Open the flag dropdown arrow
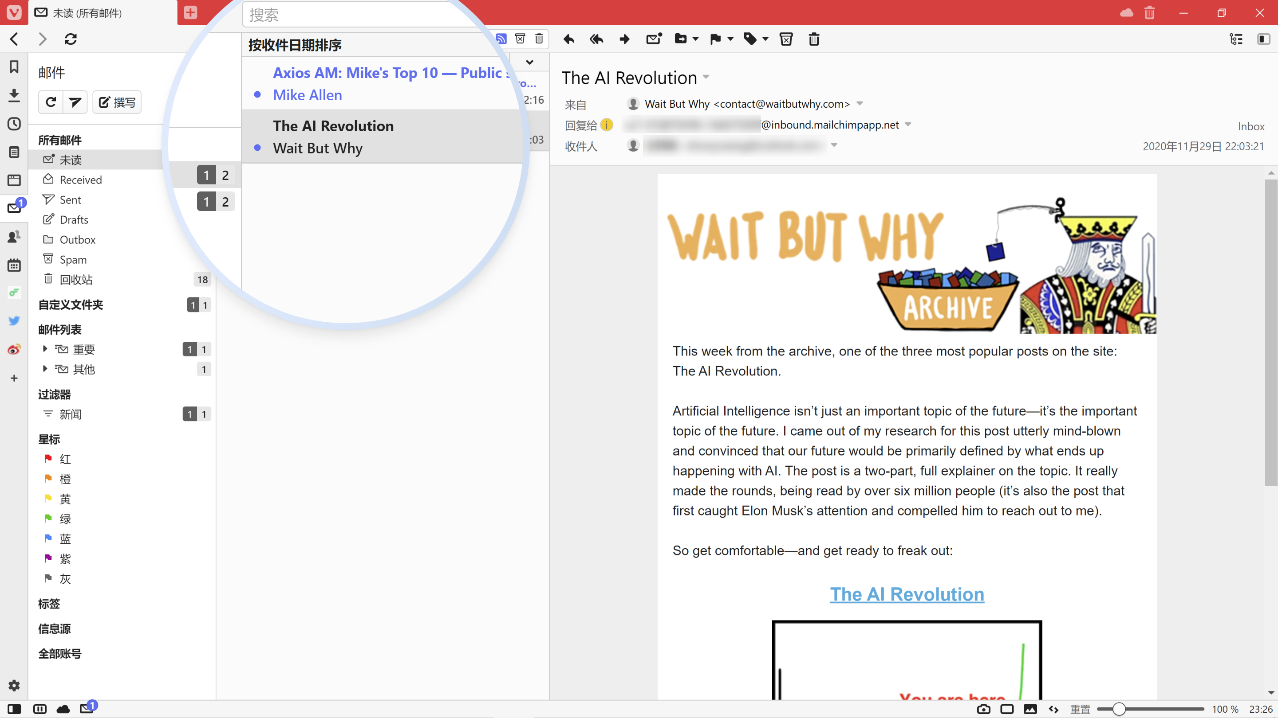This screenshot has width=1278, height=718. 730,39
